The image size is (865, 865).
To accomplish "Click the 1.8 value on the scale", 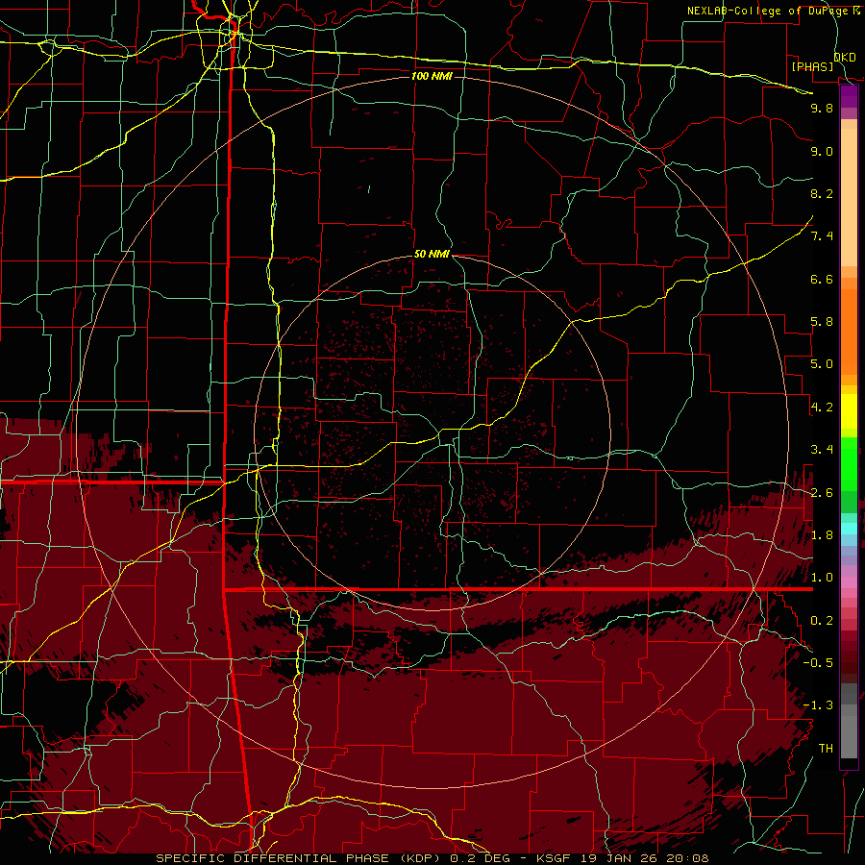I will click(822, 535).
